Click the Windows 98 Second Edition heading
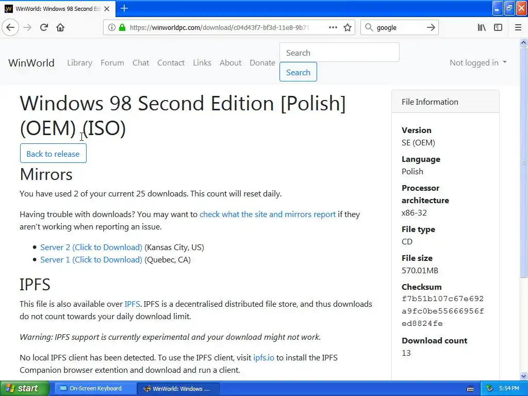 click(183, 115)
